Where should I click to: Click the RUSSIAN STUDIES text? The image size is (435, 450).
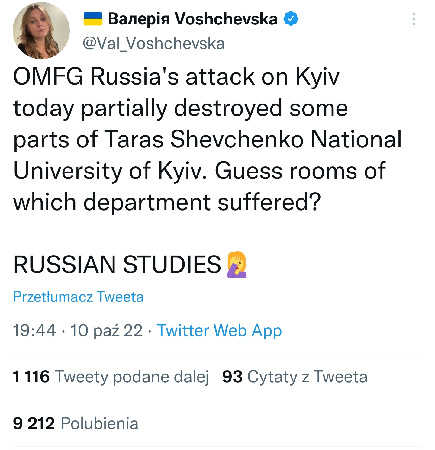tap(117, 265)
